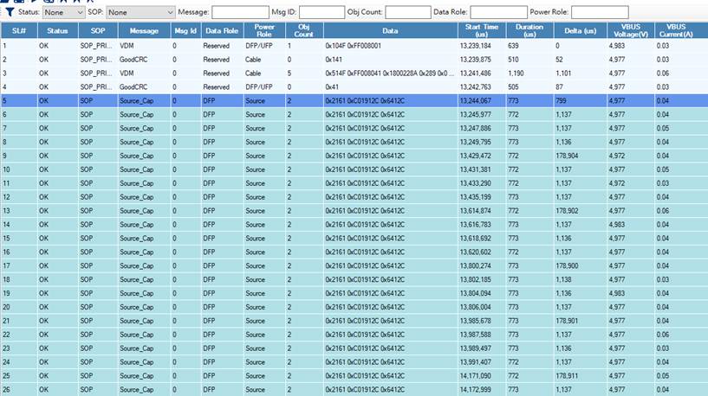Sort by the Obj Count column header
The image size is (708, 396).
coord(304,30)
